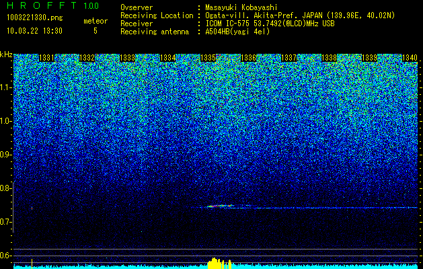Click the 1334 time marker
Viewport: 423px width, 269px height.
168,58
